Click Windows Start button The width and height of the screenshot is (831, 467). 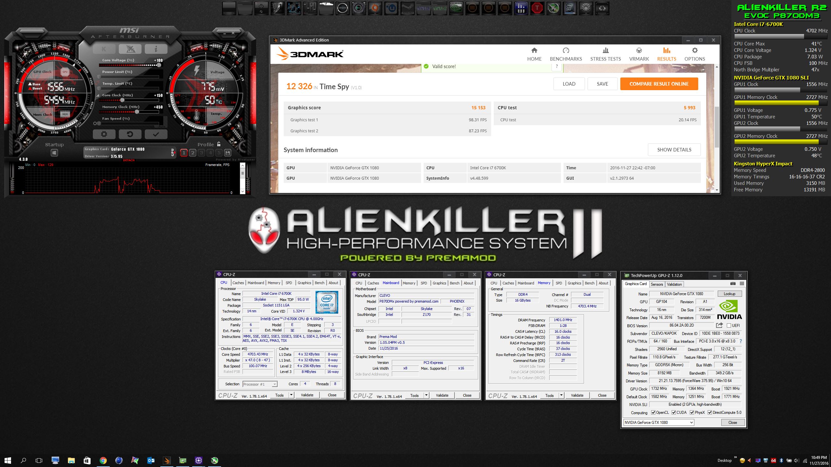(8, 460)
